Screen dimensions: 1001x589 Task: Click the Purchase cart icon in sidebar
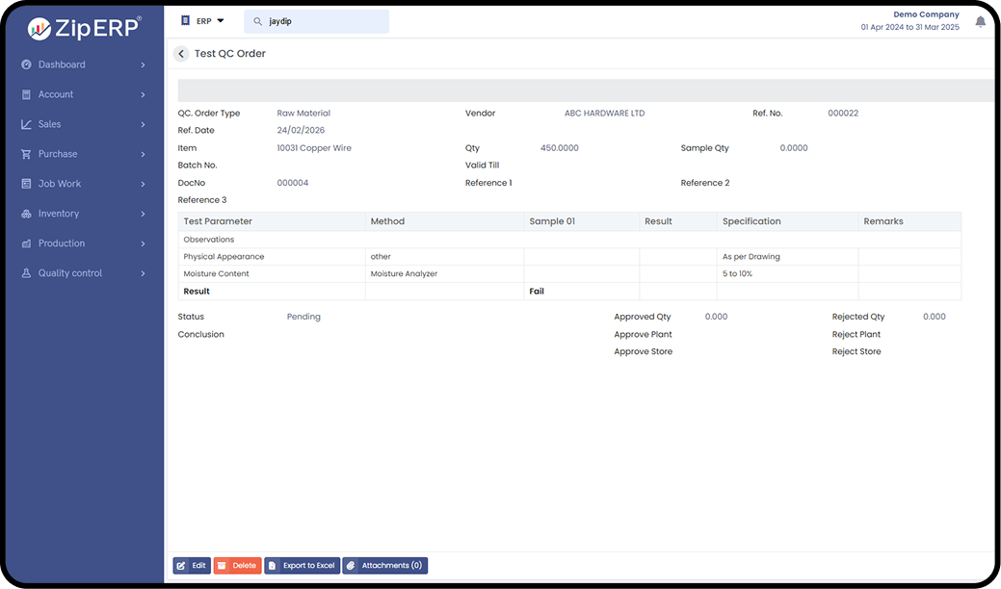coord(27,154)
